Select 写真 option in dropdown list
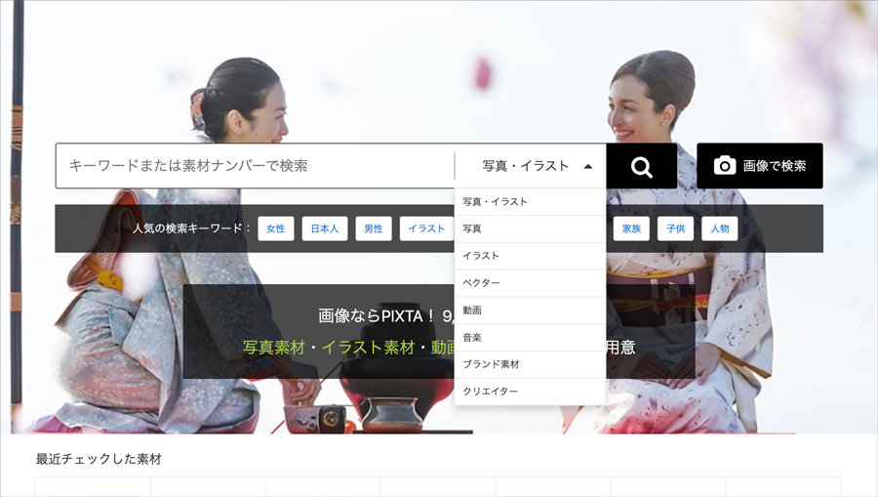The height and width of the screenshot is (497, 878). point(472,228)
